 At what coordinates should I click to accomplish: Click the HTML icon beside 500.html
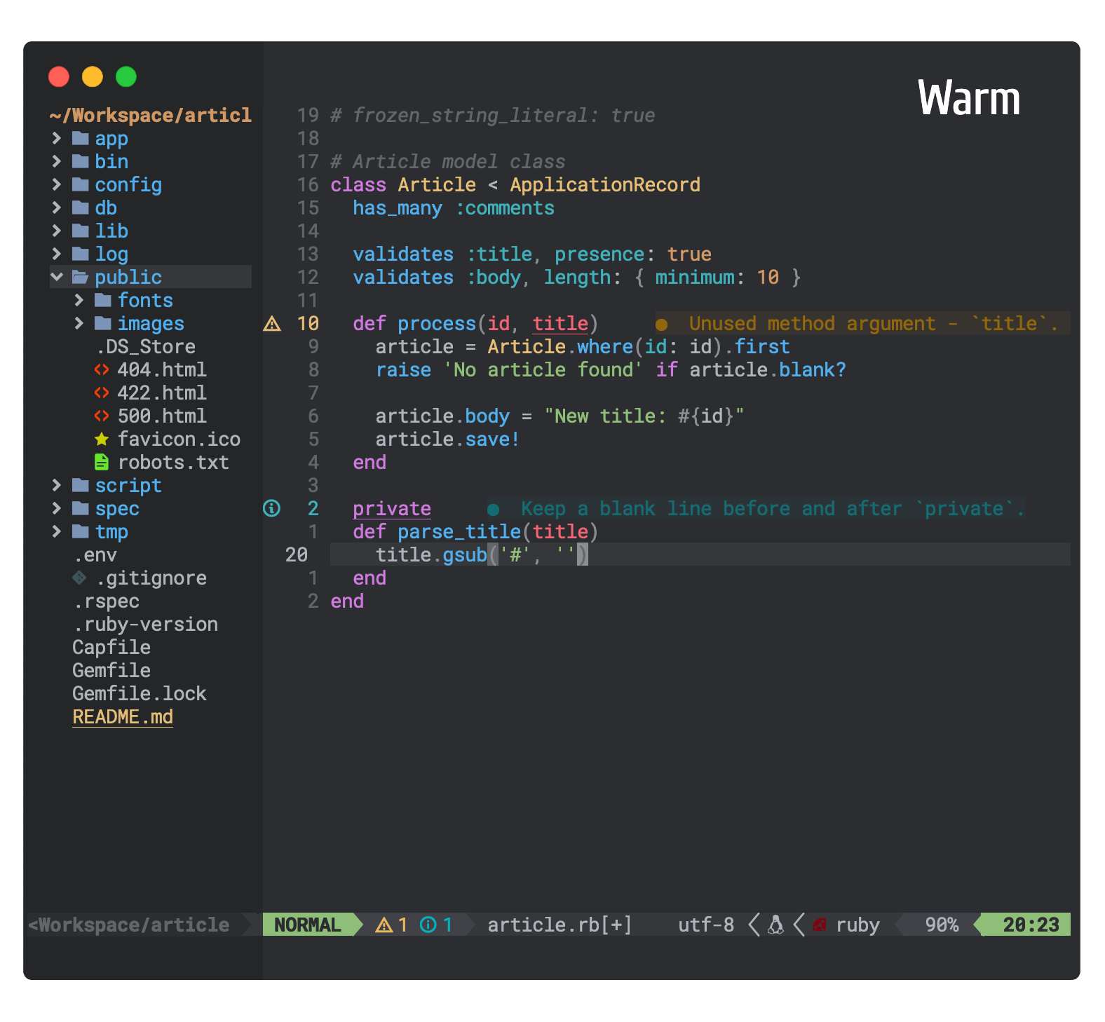click(102, 416)
